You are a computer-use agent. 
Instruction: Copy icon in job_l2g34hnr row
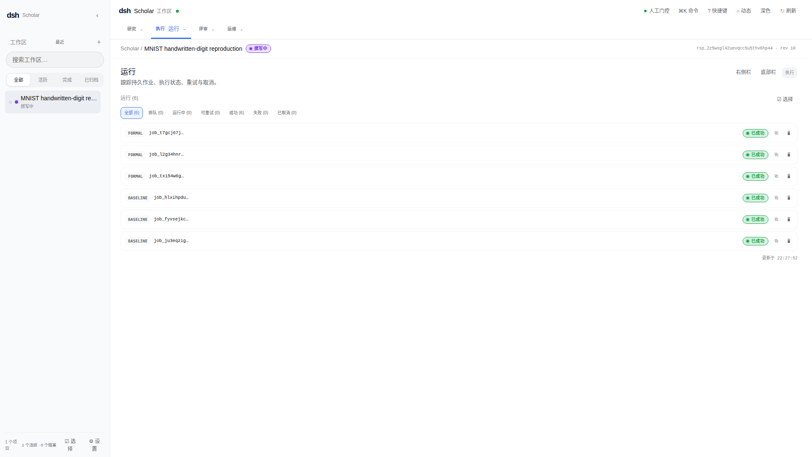click(x=776, y=155)
